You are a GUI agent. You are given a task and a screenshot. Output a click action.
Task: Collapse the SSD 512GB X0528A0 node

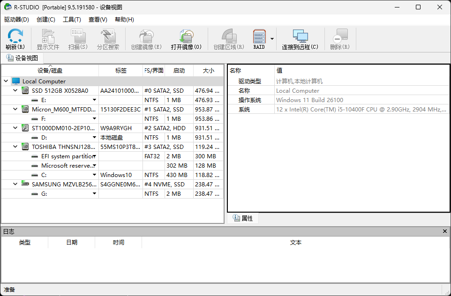pyautogui.click(x=15, y=90)
